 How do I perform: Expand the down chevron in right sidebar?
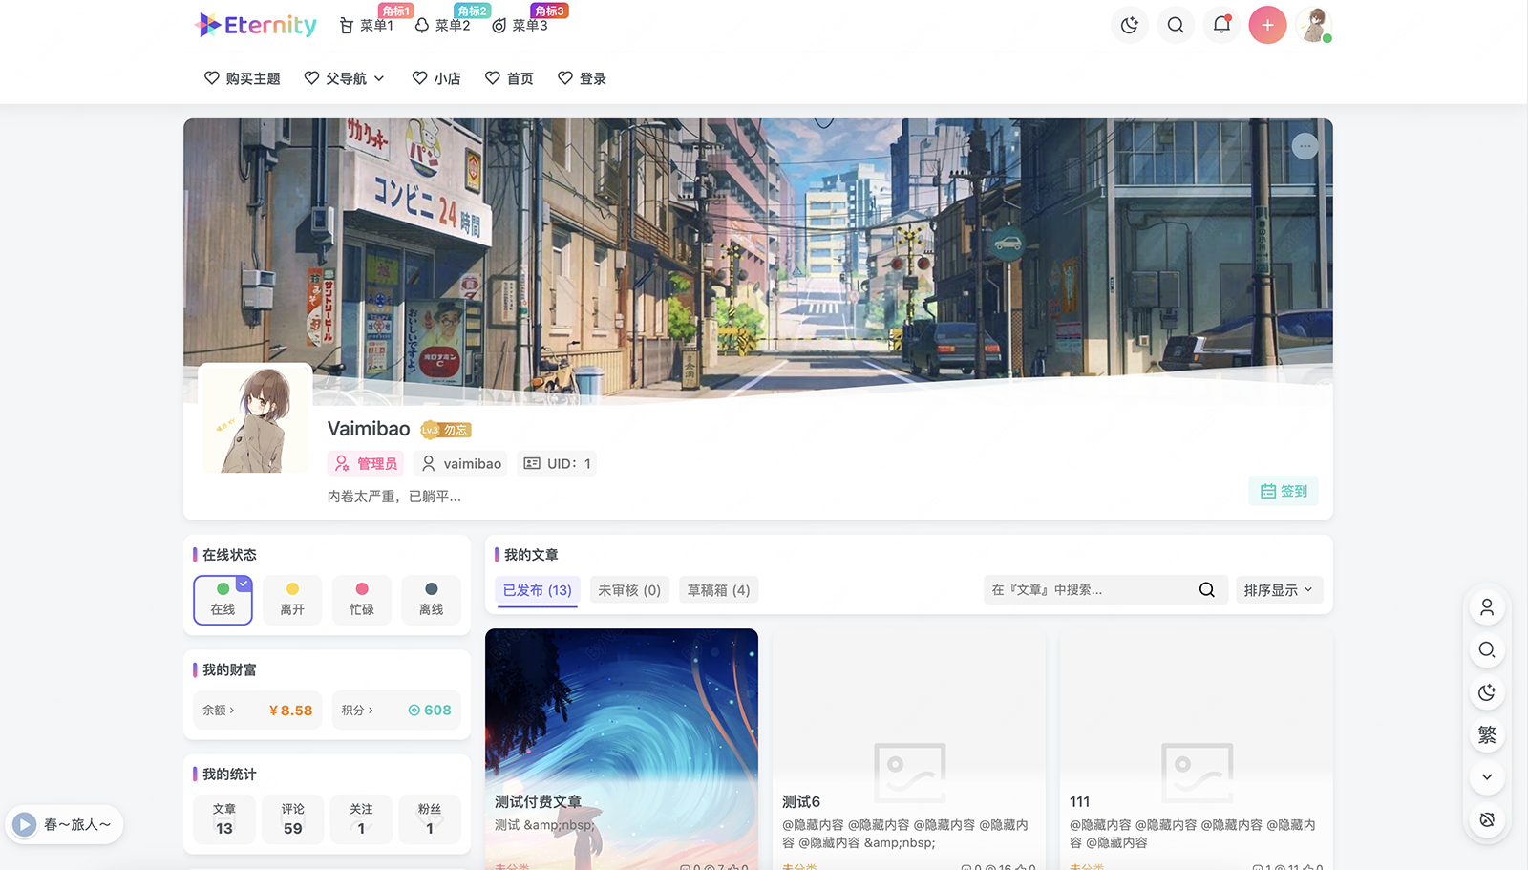click(1487, 776)
